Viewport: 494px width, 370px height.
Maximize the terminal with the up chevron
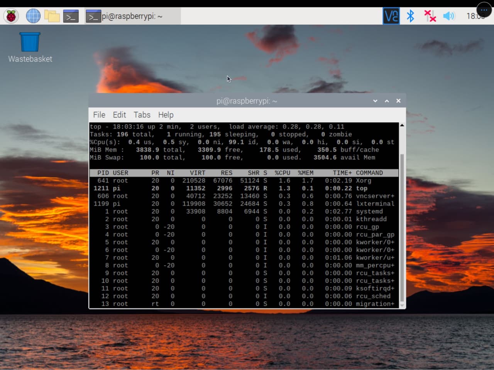click(387, 101)
